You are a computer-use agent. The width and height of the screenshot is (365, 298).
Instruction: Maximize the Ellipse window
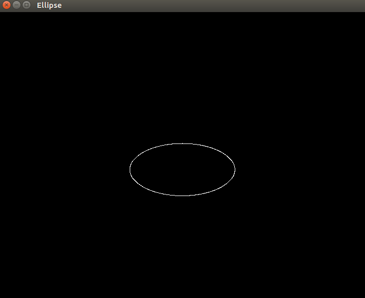(27, 5)
